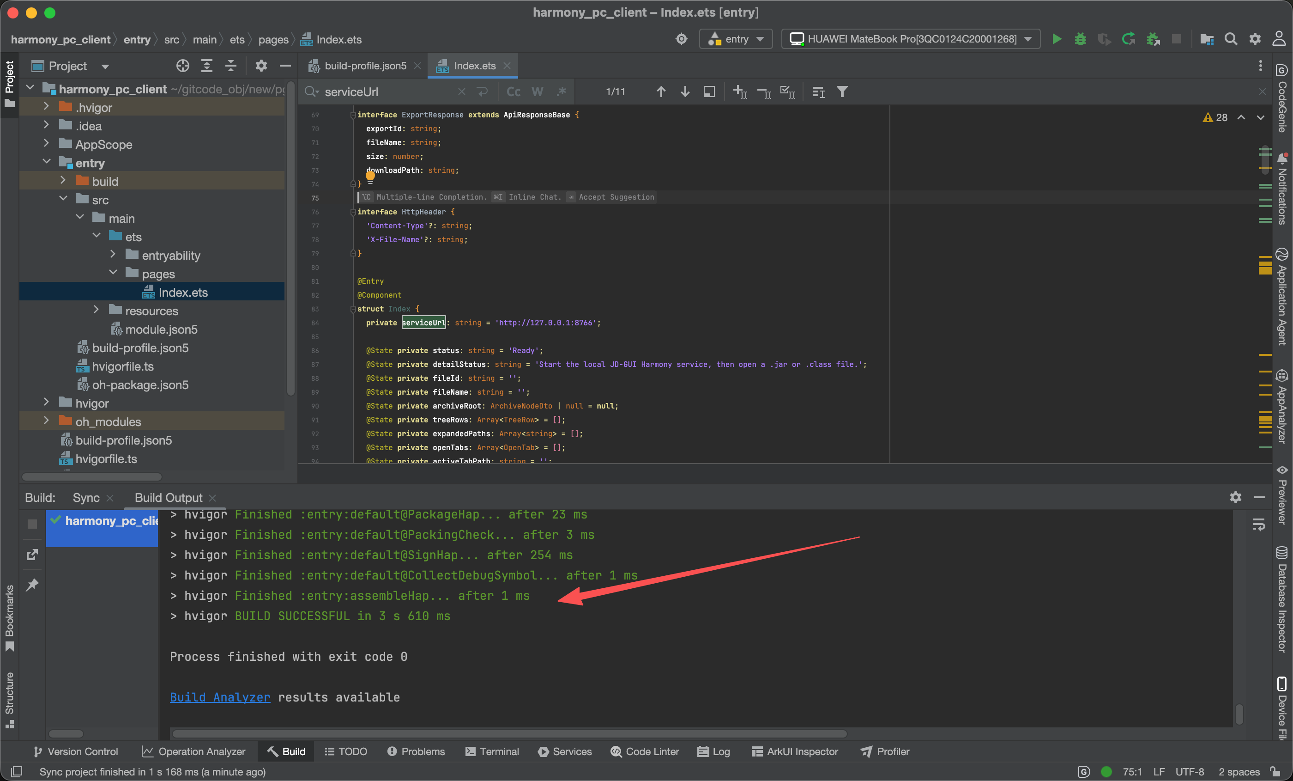Toggle soft-wrap icon in Build Output
Image resolution: width=1293 pixels, height=781 pixels.
coord(1258,524)
